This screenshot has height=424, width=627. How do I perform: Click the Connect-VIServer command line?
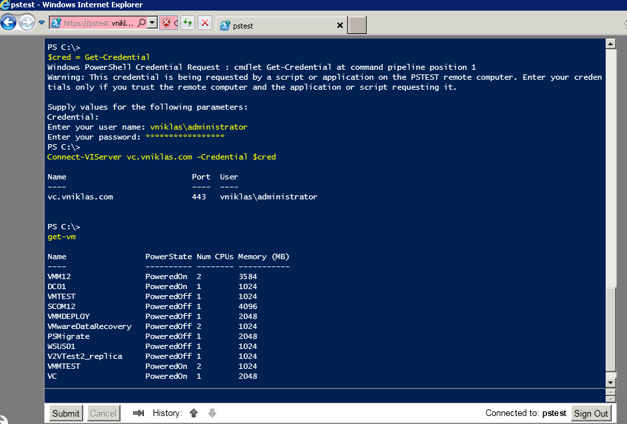[162, 157]
